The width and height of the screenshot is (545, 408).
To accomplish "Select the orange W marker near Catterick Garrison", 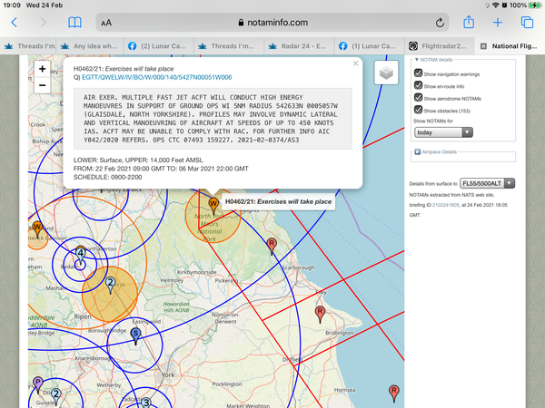I will [x=37, y=229].
